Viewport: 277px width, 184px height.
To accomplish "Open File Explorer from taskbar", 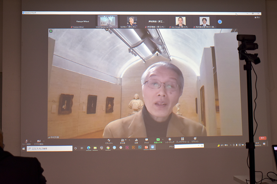I will point(95,148).
